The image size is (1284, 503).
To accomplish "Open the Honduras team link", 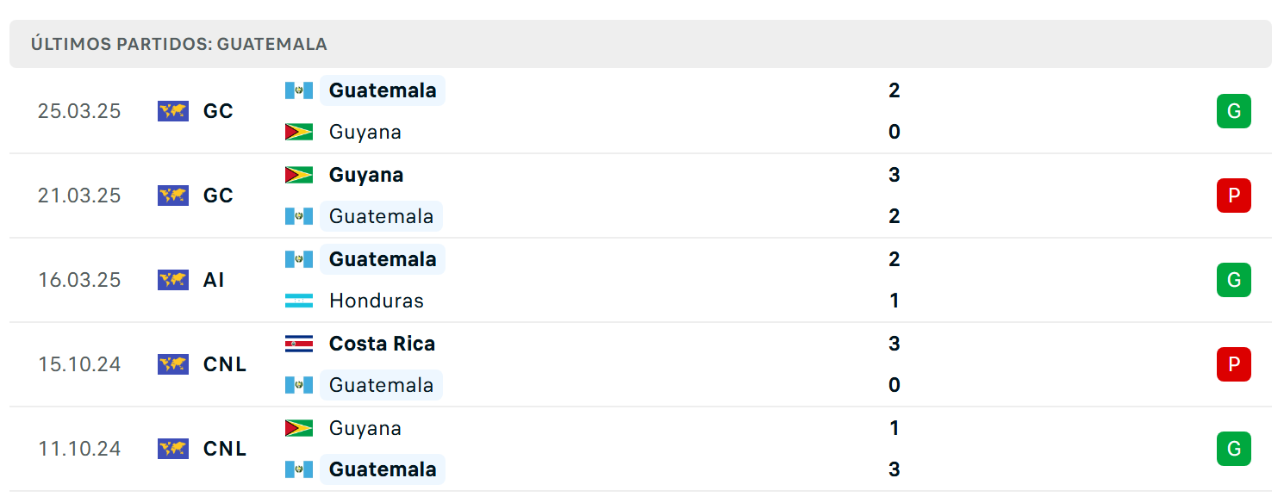I will [x=377, y=301].
